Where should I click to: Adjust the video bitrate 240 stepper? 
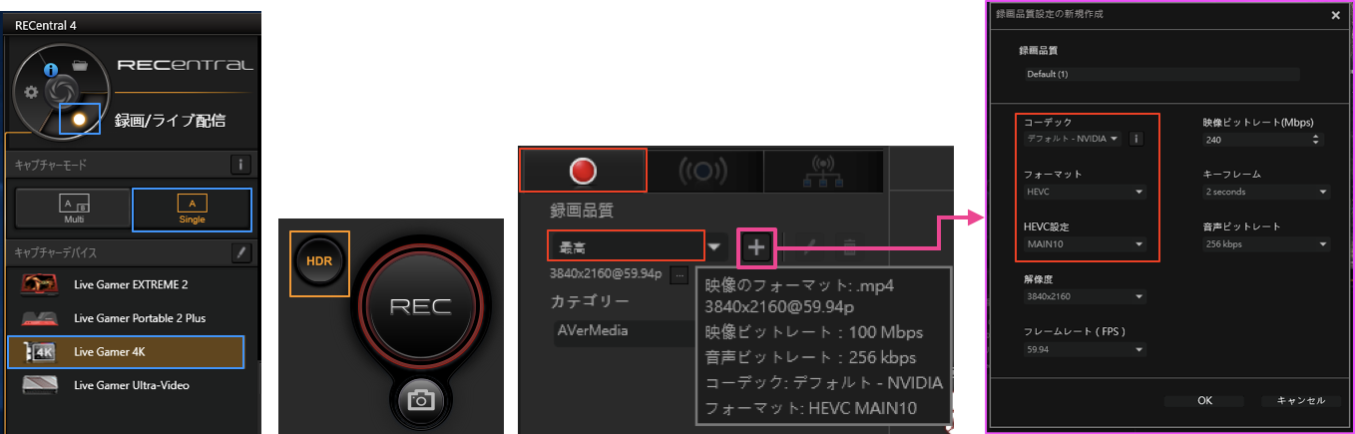[1316, 139]
